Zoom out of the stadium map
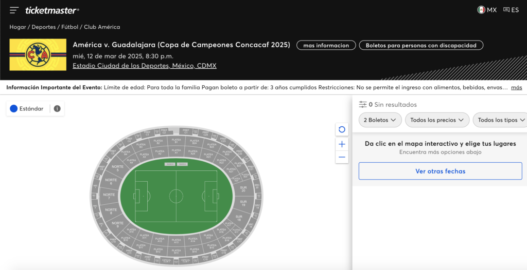 342,157
